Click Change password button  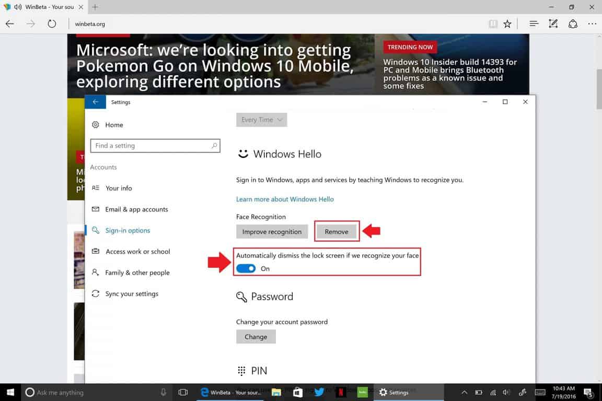coord(256,337)
